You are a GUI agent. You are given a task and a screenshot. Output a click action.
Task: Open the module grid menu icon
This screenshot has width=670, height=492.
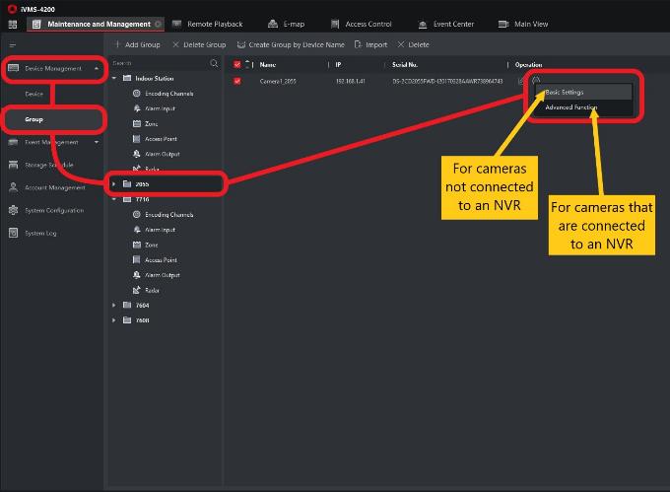point(13,24)
